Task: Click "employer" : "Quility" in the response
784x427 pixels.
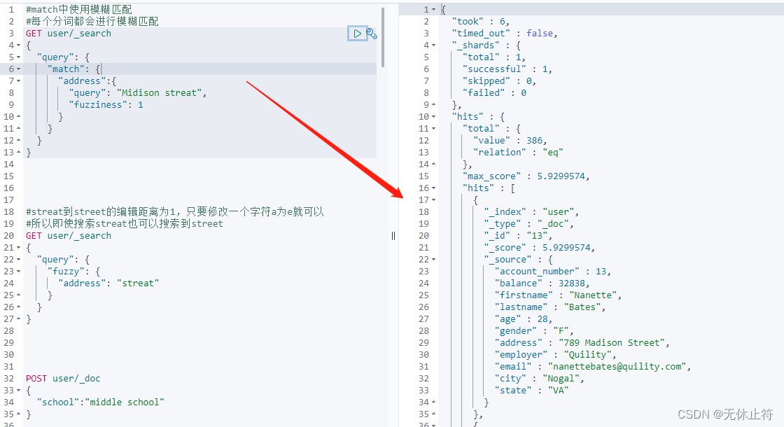Action: click(555, 354)
